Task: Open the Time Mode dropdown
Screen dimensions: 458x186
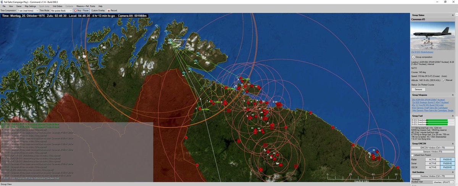Action: tap(61, 11)
